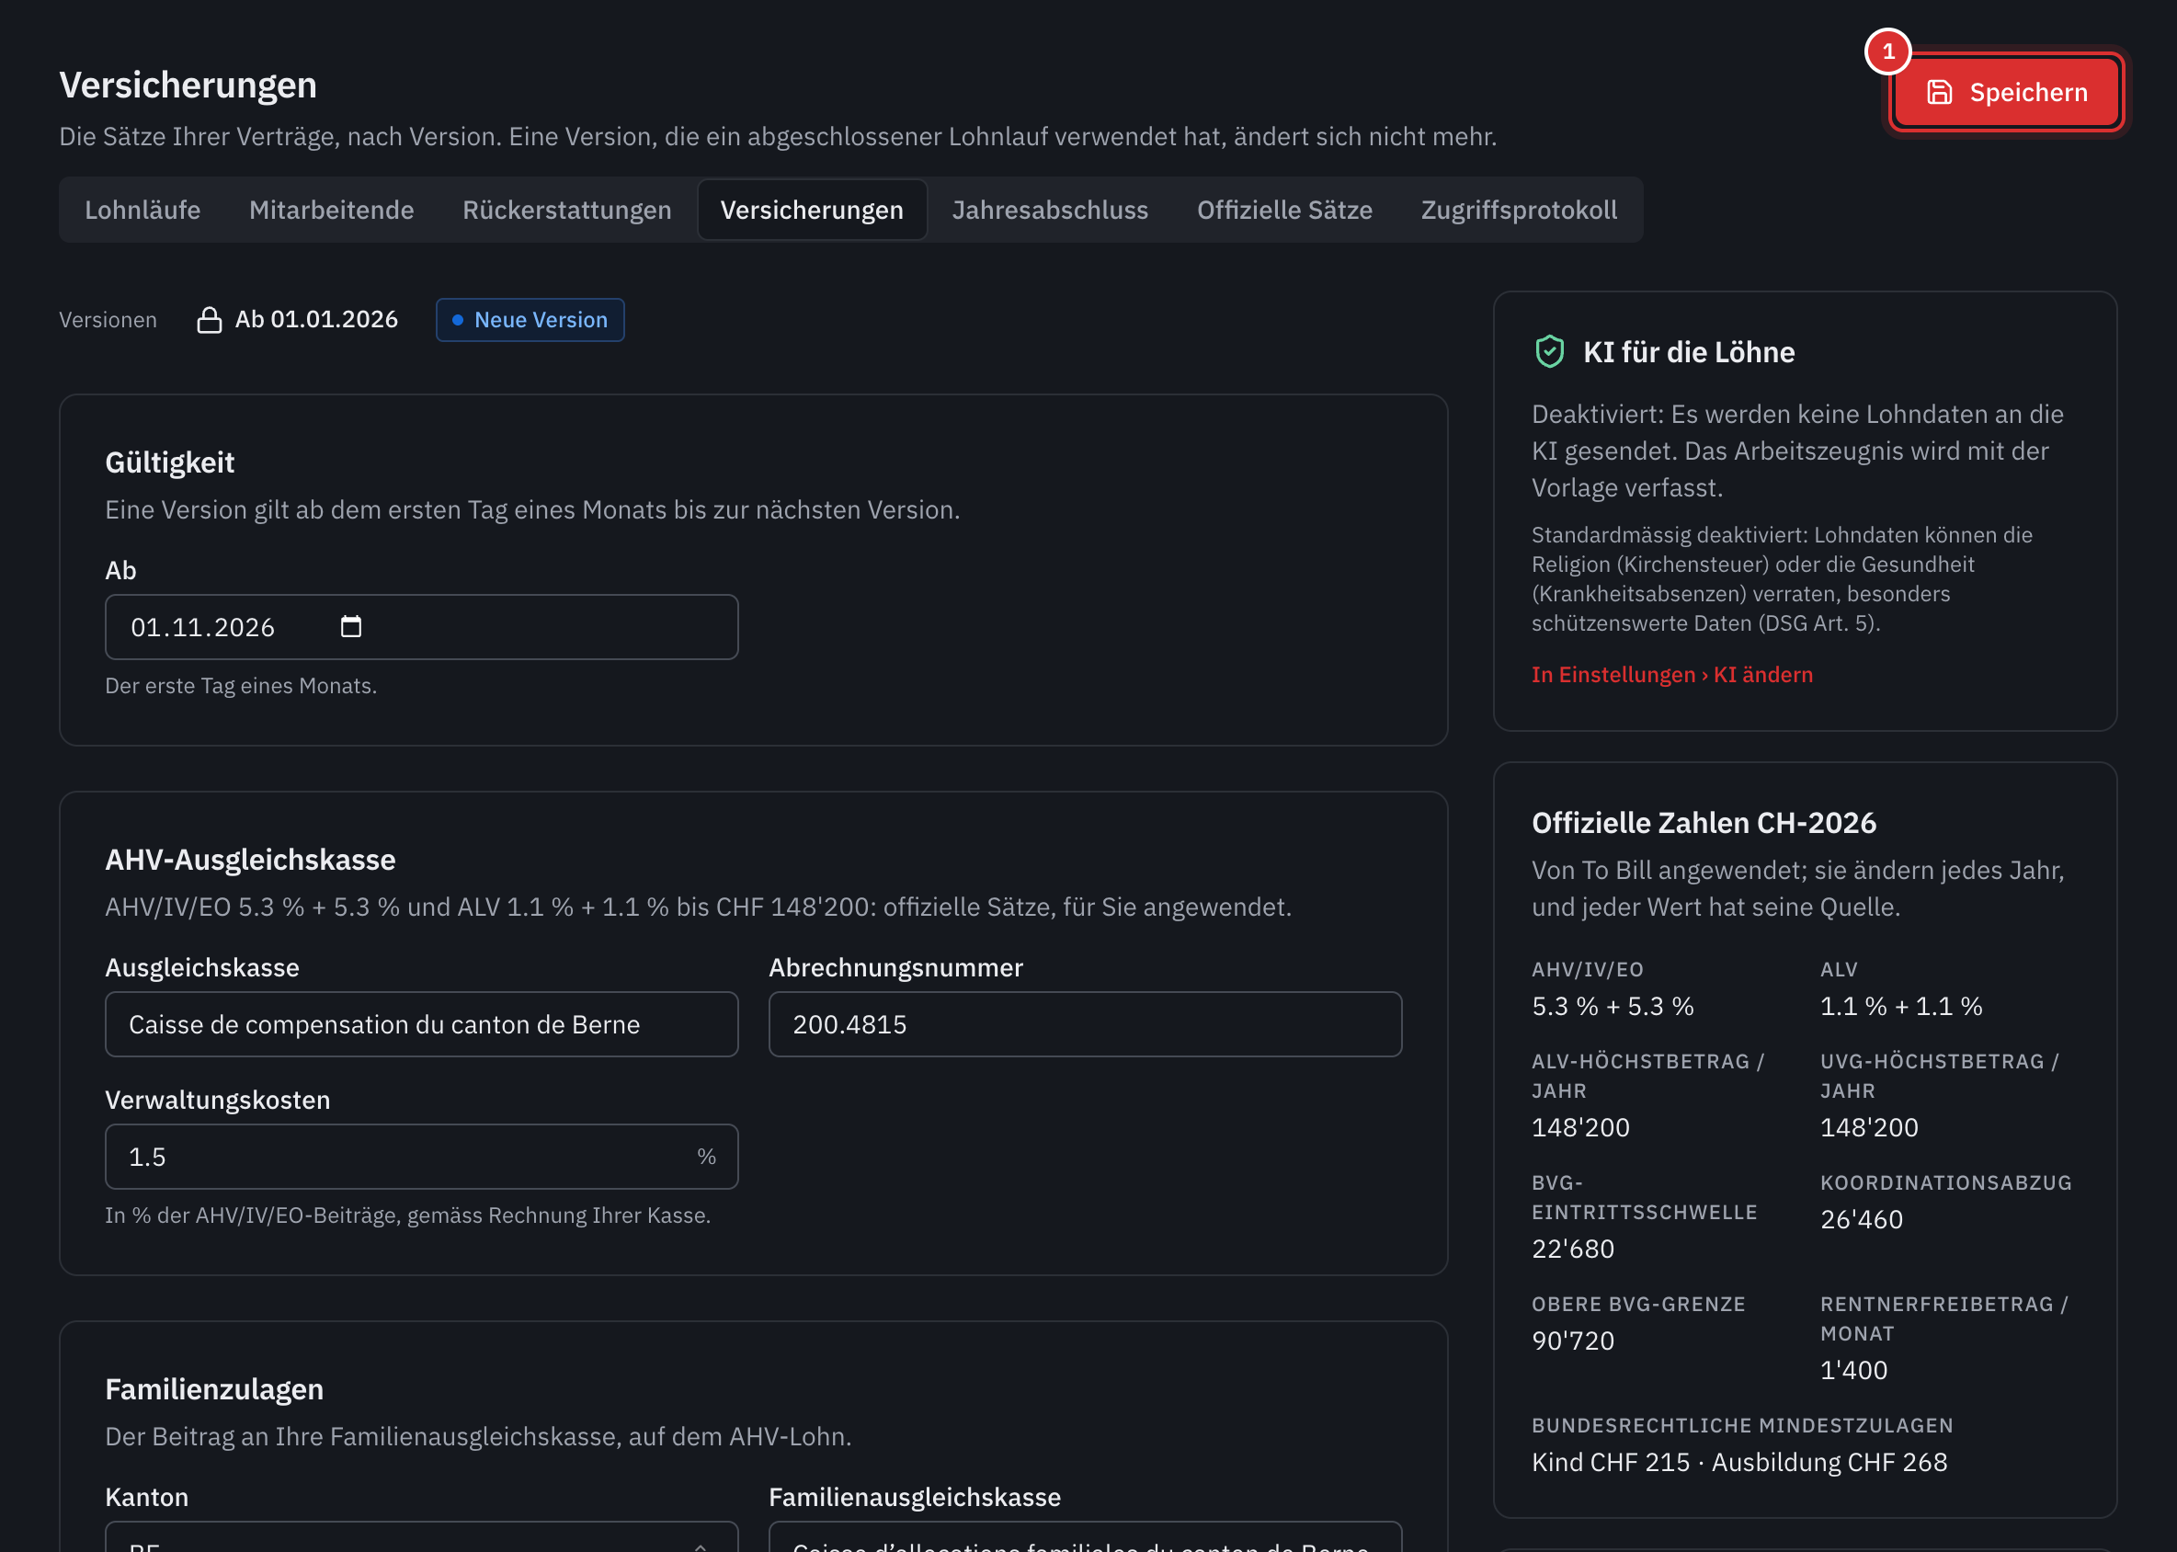
Task: Open the Kanton dropdown
Action: pyautogui.click(x=421, y=1537)
